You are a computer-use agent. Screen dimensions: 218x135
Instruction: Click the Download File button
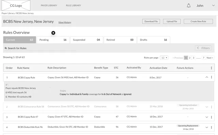pyautogui.click(x=151, y=21)
